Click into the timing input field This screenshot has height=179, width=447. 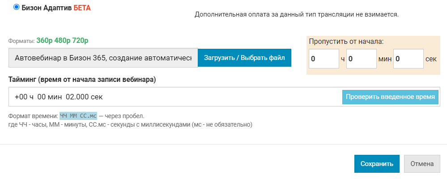pyautogui.click(x=175, y=97)
